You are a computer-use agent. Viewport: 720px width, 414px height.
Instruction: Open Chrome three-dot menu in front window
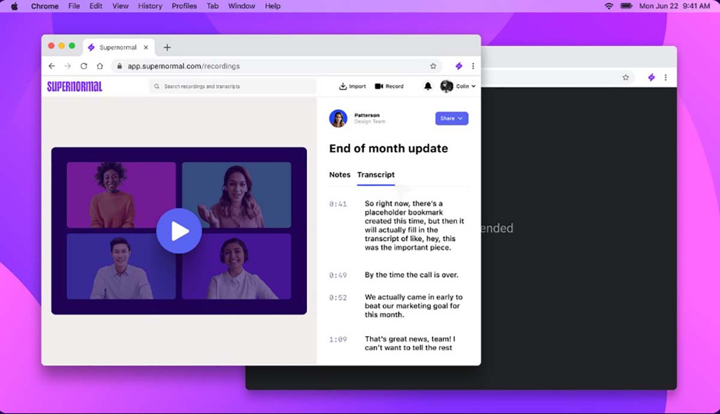473,66
